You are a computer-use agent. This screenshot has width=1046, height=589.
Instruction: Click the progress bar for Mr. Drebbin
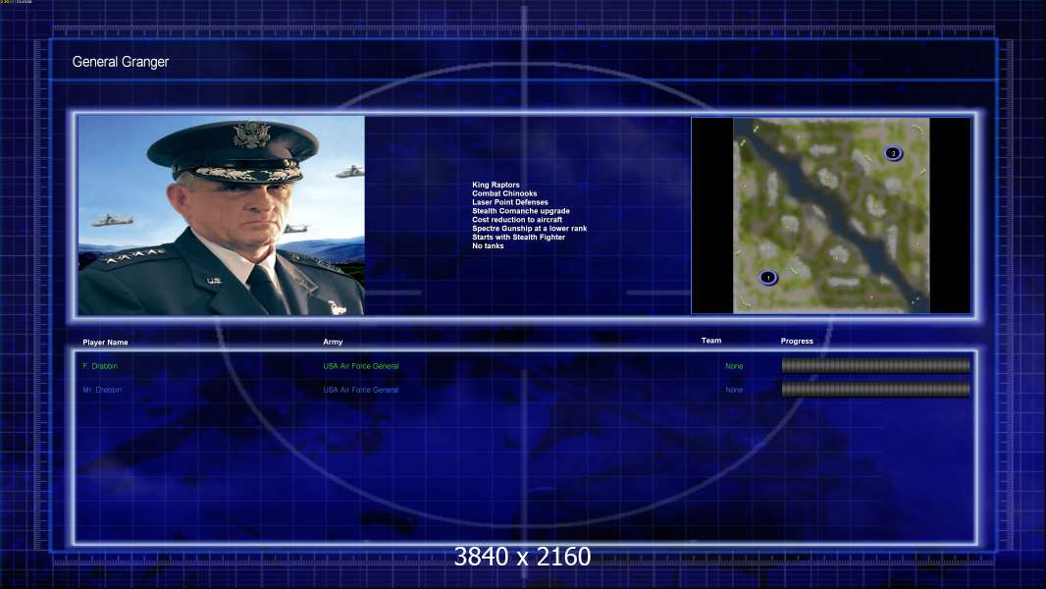pos(876,390)
